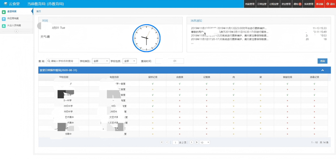
Task: Open the rows-per-page dropdown showing 10
Action: click(205, 142)
